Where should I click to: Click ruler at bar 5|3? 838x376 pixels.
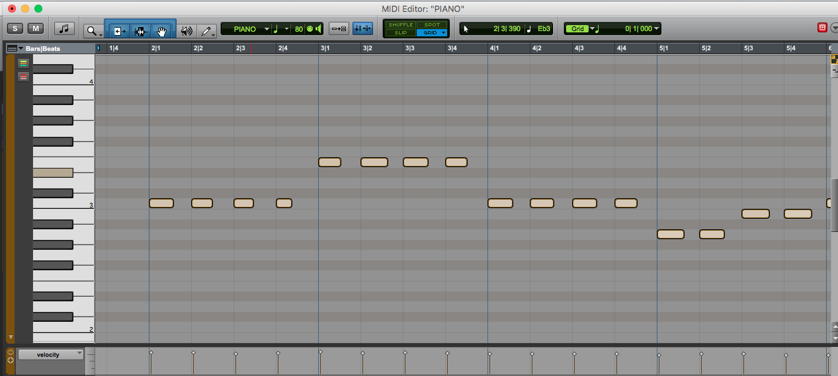pos(748,48)
